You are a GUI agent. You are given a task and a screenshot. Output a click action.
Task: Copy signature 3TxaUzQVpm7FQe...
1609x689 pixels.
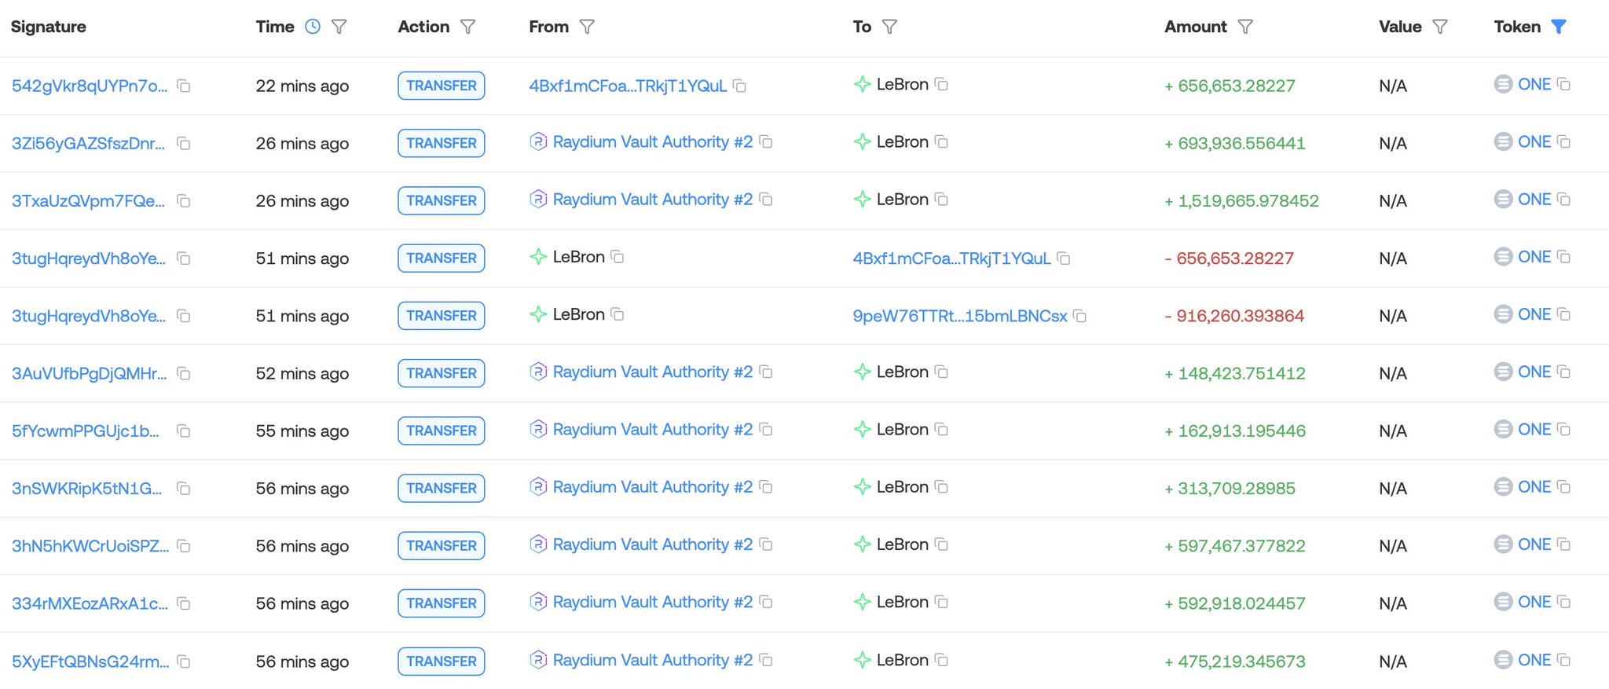pyautogui.click(x=184, y=201)
